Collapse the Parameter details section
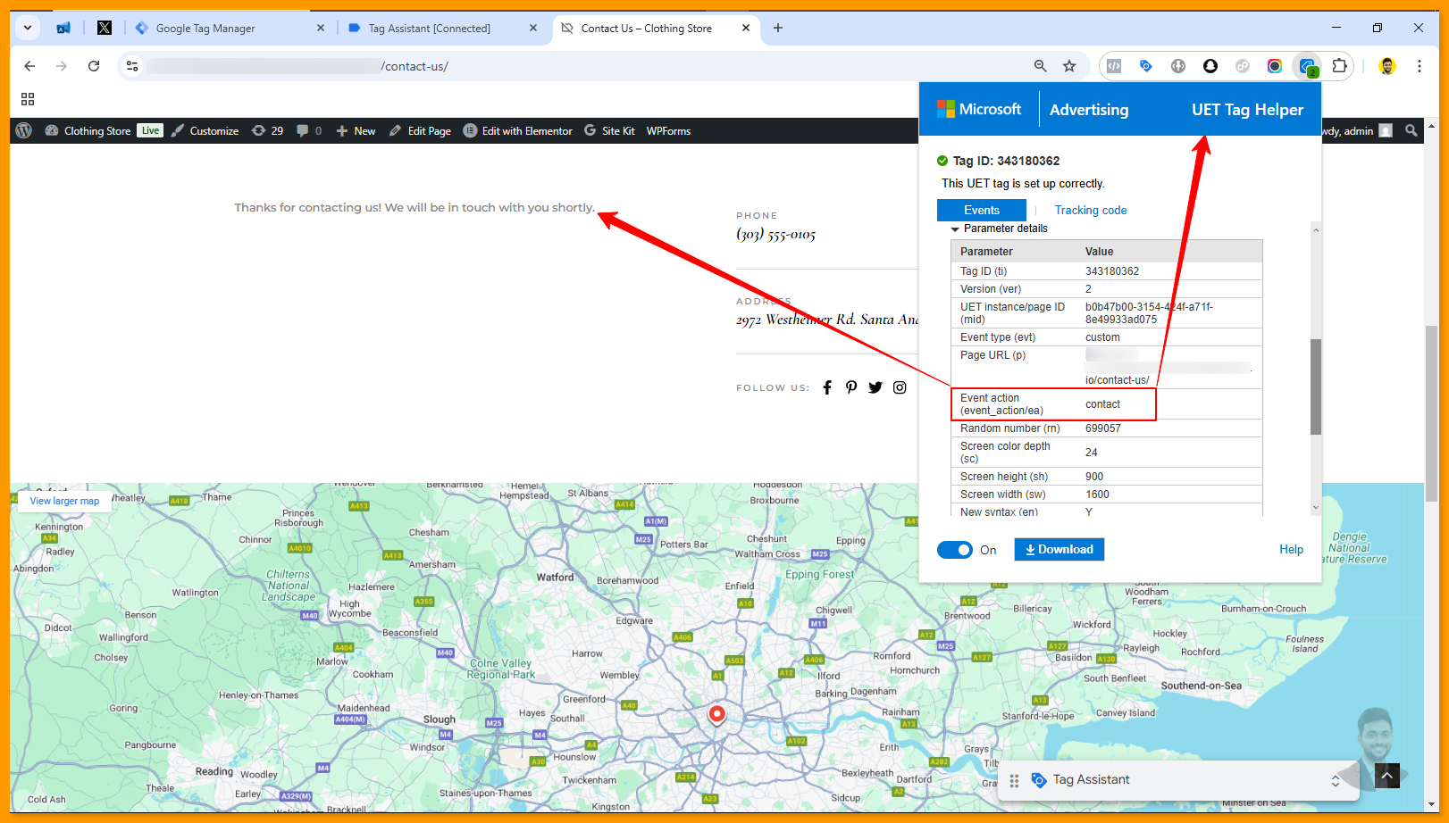 coord(955,229)
